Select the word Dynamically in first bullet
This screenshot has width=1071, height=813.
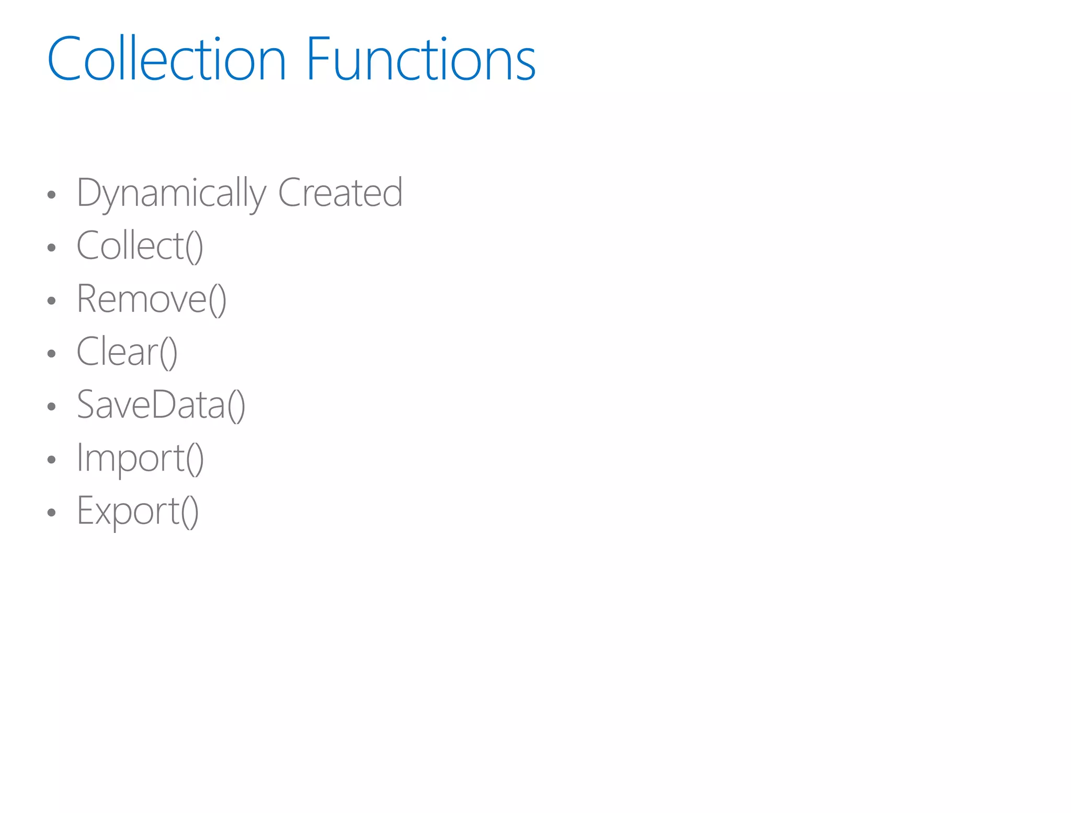(x=172, y=194)
